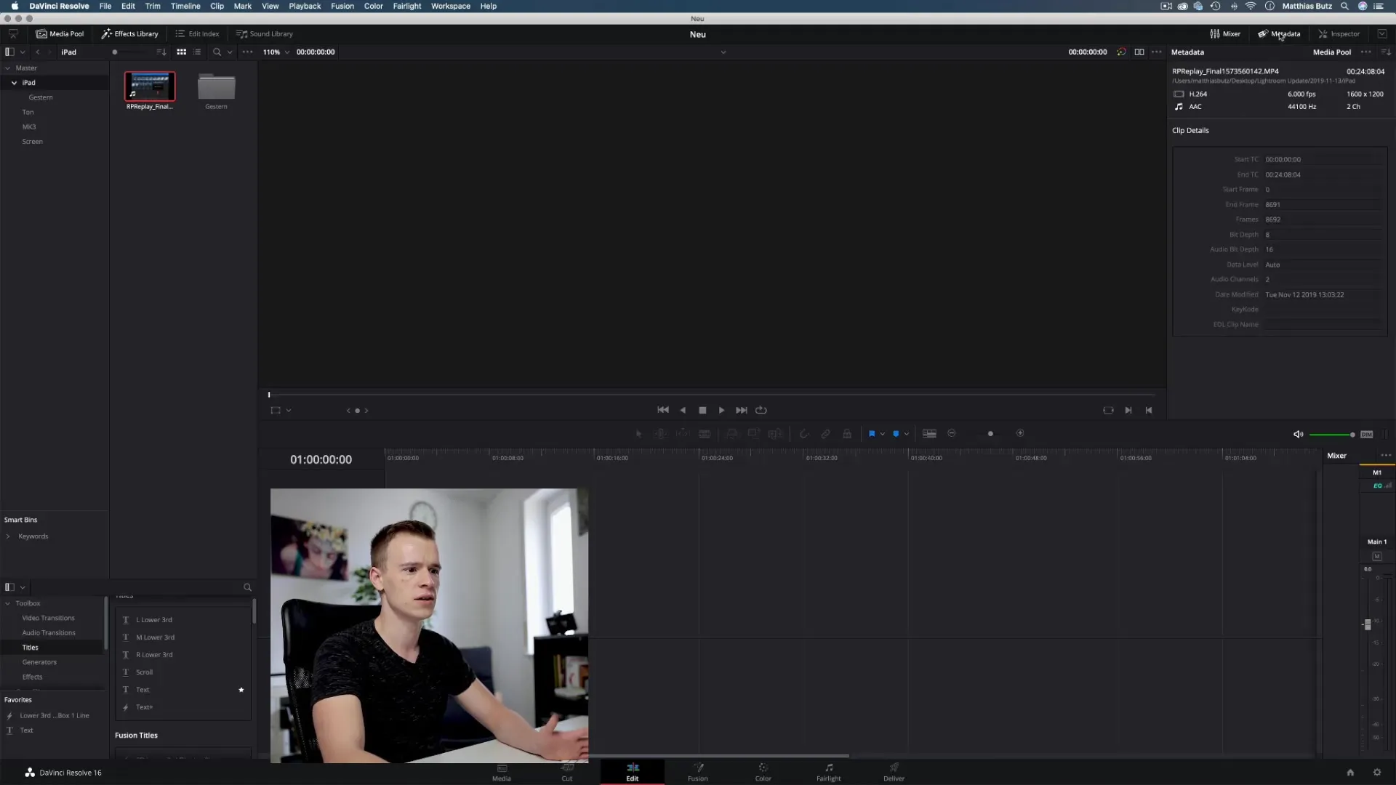Expand Keywords smart bin
The image size is (1396, 785).
pos(8,536)
